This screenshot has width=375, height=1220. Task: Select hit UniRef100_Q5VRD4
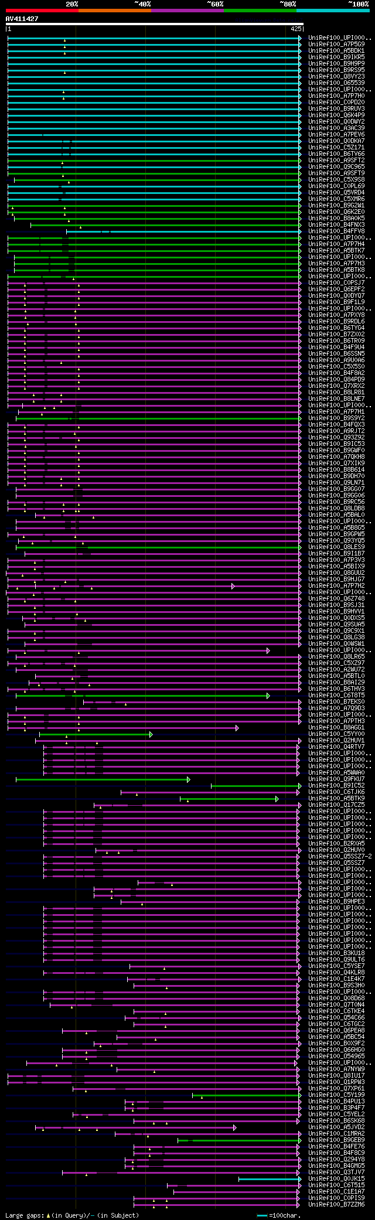[x=336, y=192]
